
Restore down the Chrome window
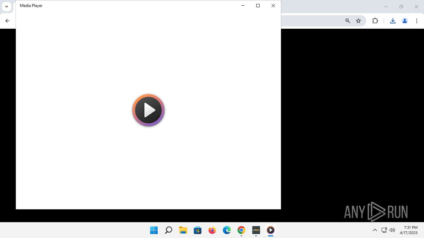click(401, 7)
